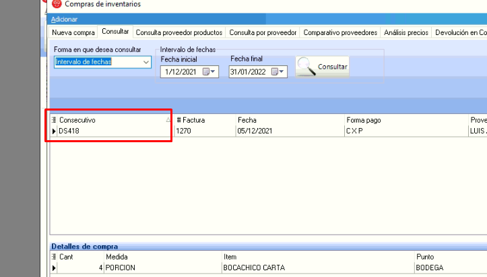This screenshot has height=277, width=487.
Task: Expand the Fecha final date picker arrow
Action: point(282,71)
